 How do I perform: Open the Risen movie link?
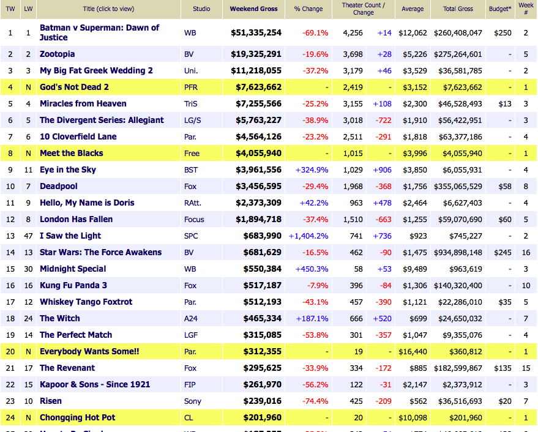(51, 401)
